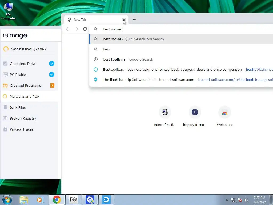
Task: Open 'https://litter.c...' shortcut tile
Action: (x=195, y=116)
